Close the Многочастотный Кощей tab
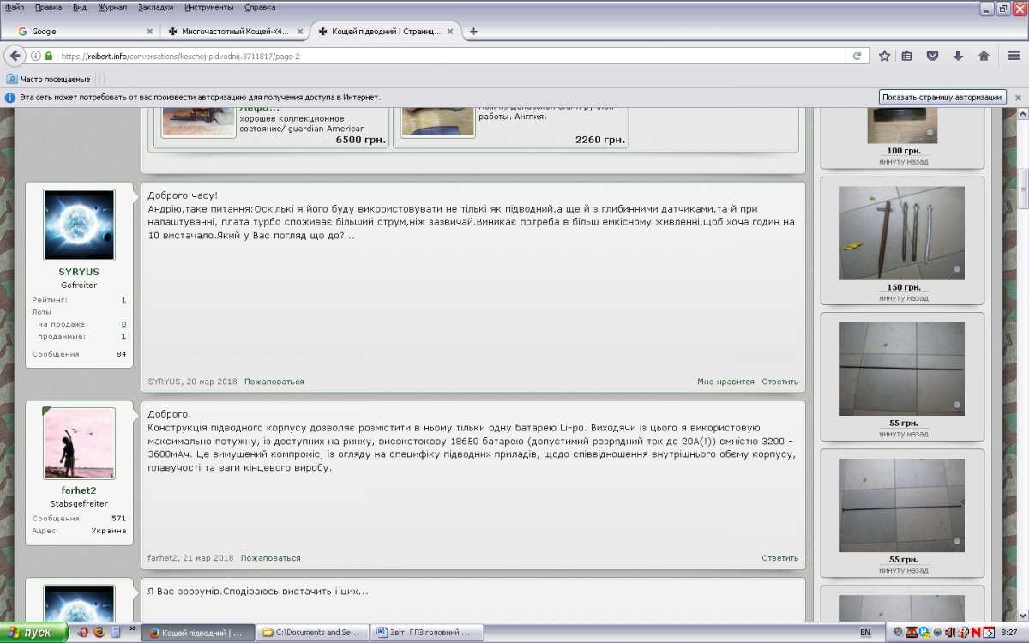This screenshot has height=643, width=1029. pyautogui.click(x=300, y=31)
